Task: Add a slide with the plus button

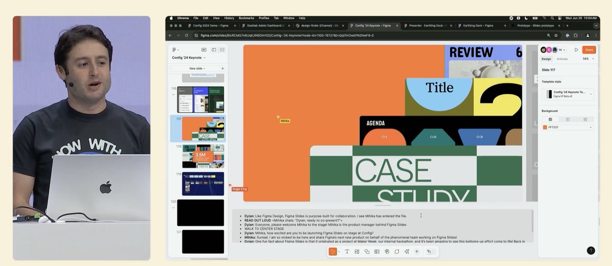Action: (x=222, y=68)
